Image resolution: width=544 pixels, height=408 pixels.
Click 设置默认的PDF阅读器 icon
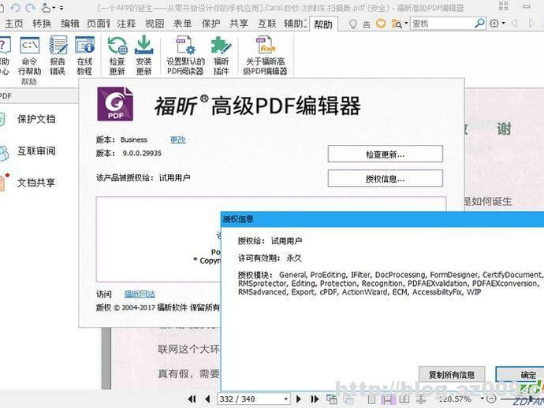coord(185,55)
